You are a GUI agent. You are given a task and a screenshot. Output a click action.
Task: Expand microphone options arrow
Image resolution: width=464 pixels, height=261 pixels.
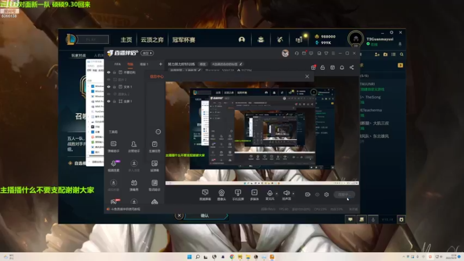[x=277, y=194]
